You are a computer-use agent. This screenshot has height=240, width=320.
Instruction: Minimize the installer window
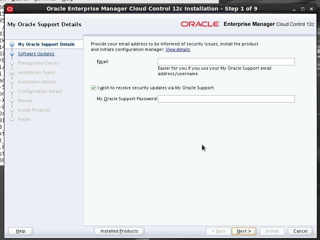(294, 9)
